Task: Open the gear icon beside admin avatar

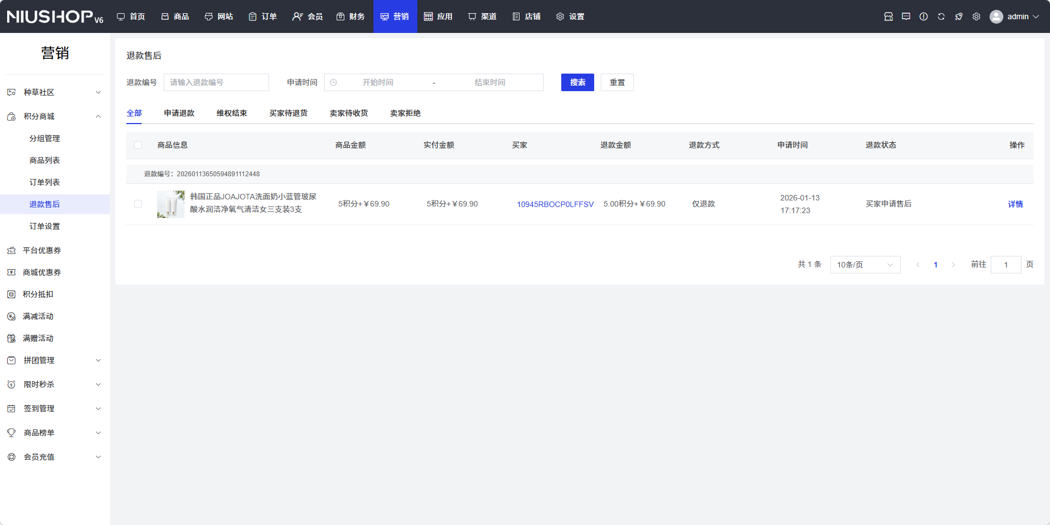Action: (x=976, y=16)
